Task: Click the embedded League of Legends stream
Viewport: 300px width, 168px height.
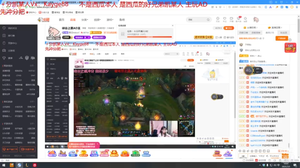Action: click(134, 103)
